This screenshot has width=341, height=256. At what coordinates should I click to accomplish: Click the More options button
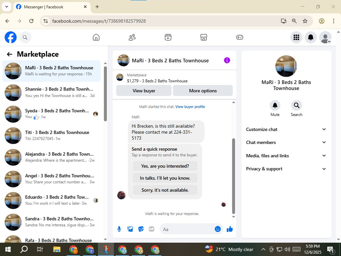click(x=203, y=91)
